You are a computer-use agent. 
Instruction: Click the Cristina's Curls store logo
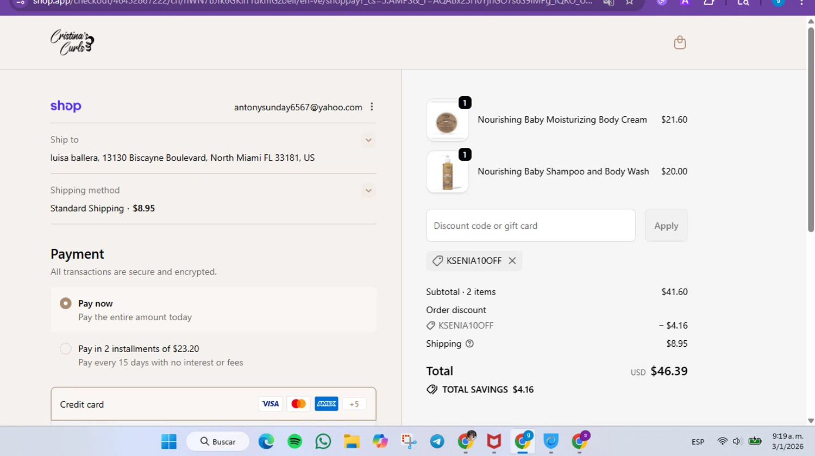coord(72,42)
